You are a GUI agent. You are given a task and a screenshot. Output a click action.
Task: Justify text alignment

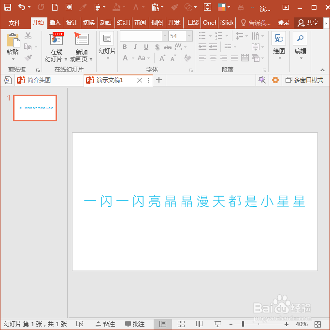234,58
